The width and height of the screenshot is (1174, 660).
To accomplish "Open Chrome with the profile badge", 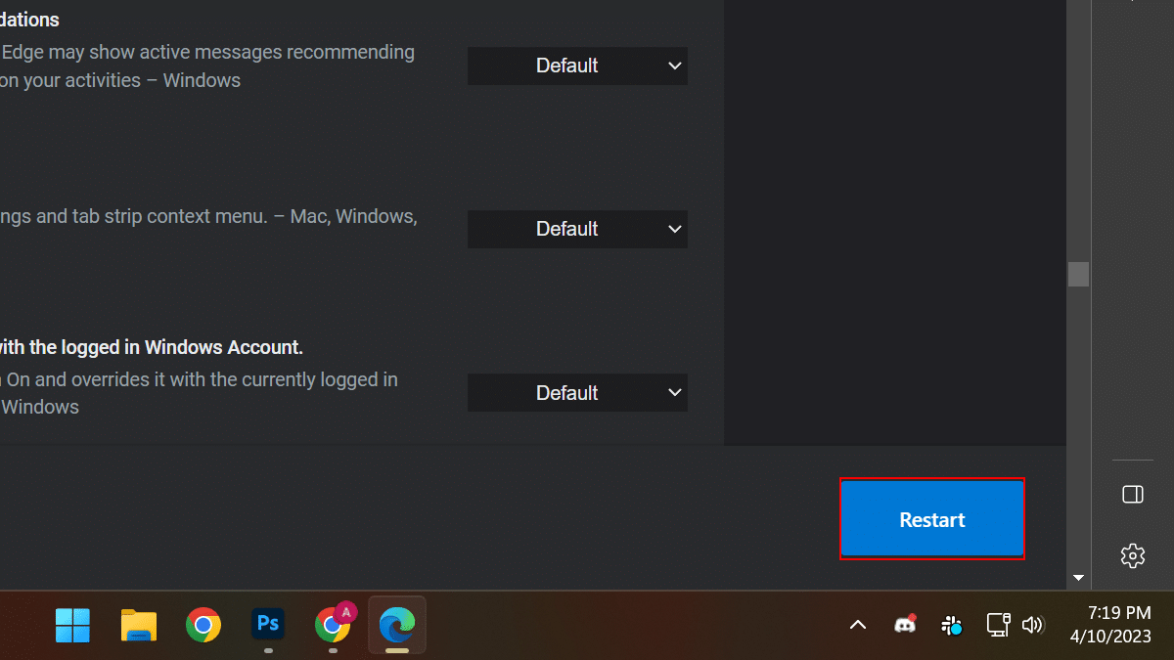I will (x=334, y=624).
